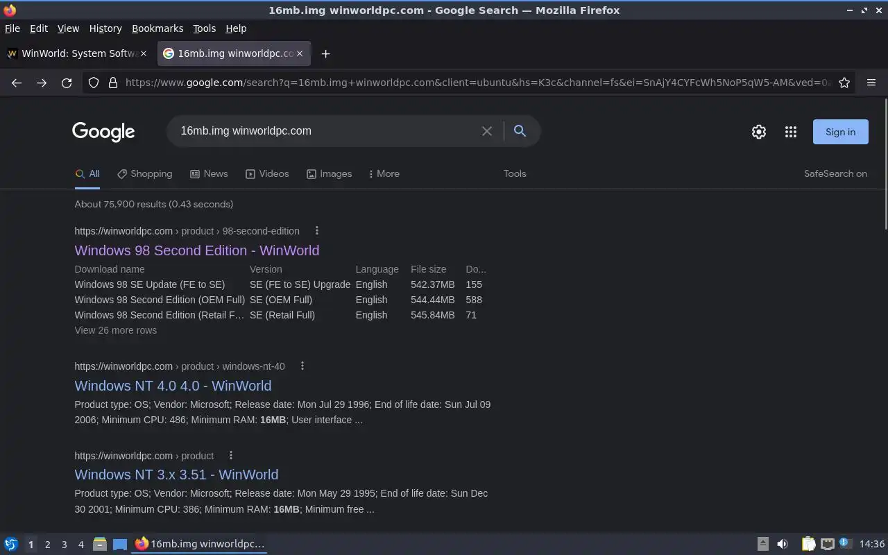Open Firefox hamburger application menu
This screenshot has width=888, height=555.
click(x=871, y=83)
